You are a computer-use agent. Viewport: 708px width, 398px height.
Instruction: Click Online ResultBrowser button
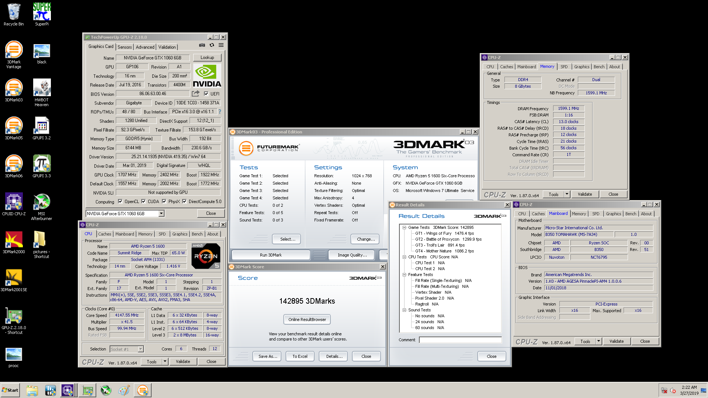coord(307,320)
